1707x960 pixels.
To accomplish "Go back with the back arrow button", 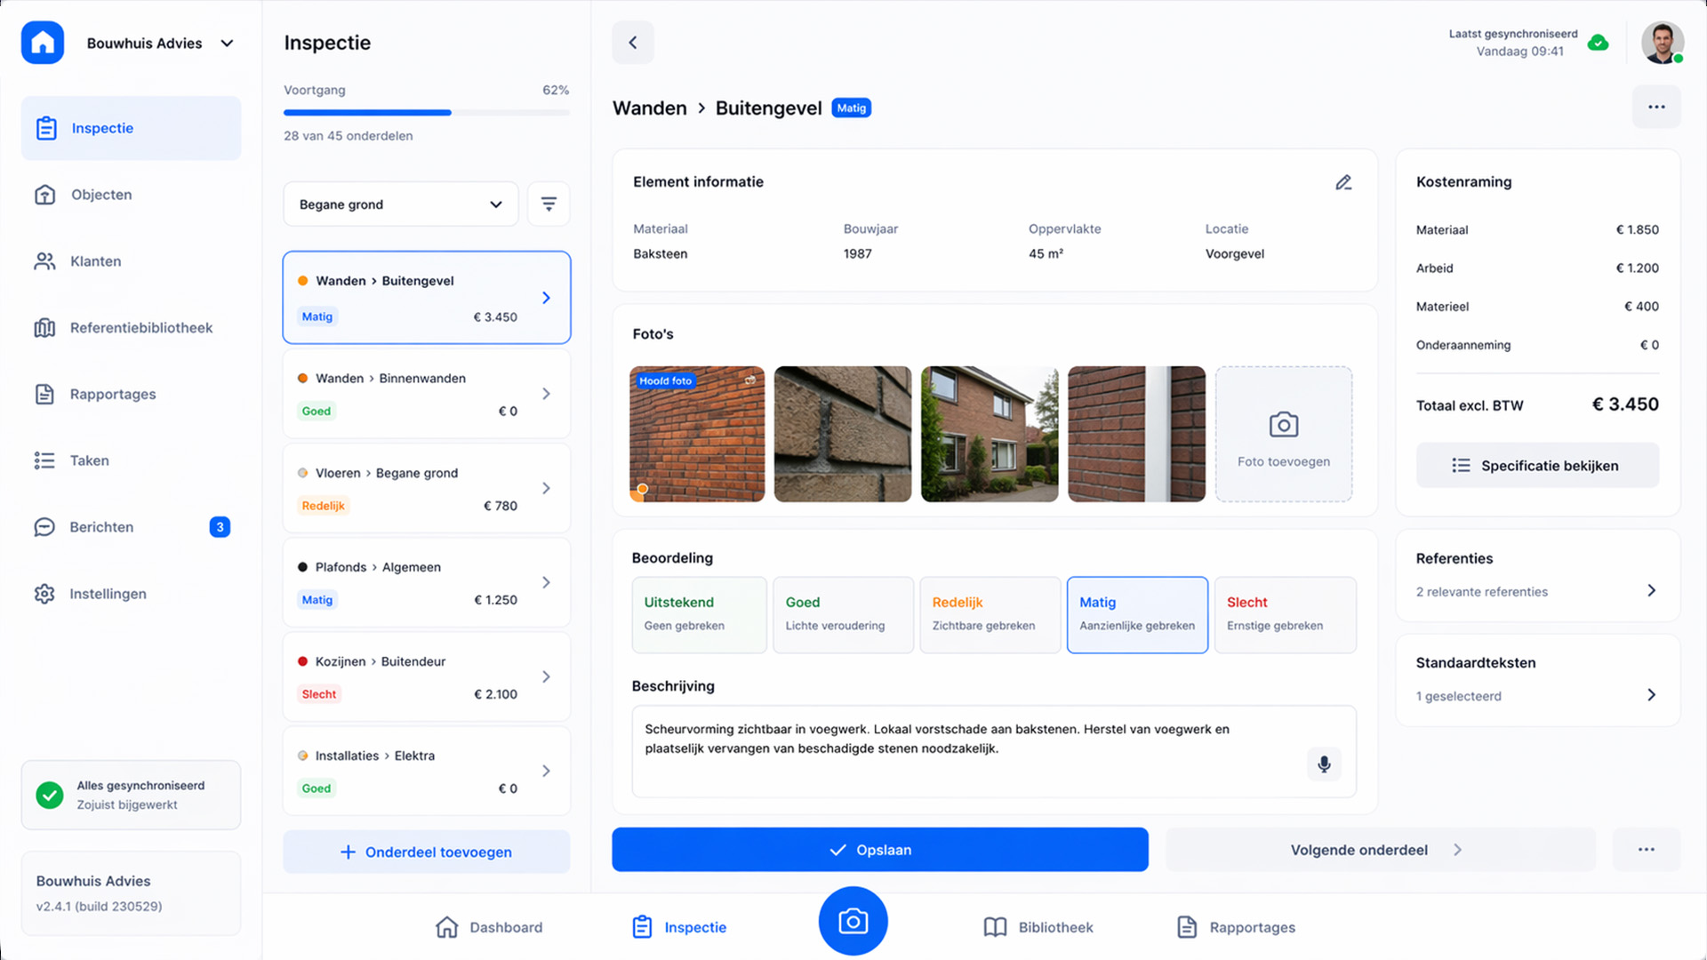I will coord(633,43).
